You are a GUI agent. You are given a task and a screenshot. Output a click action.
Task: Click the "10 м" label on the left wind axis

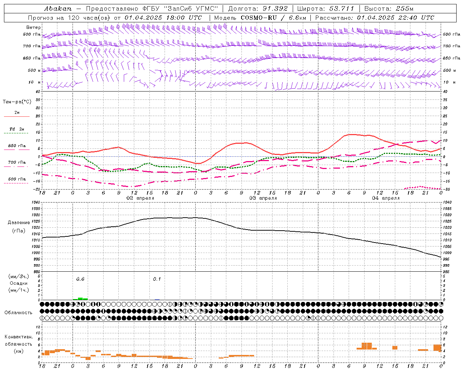[x=35, y=83]
